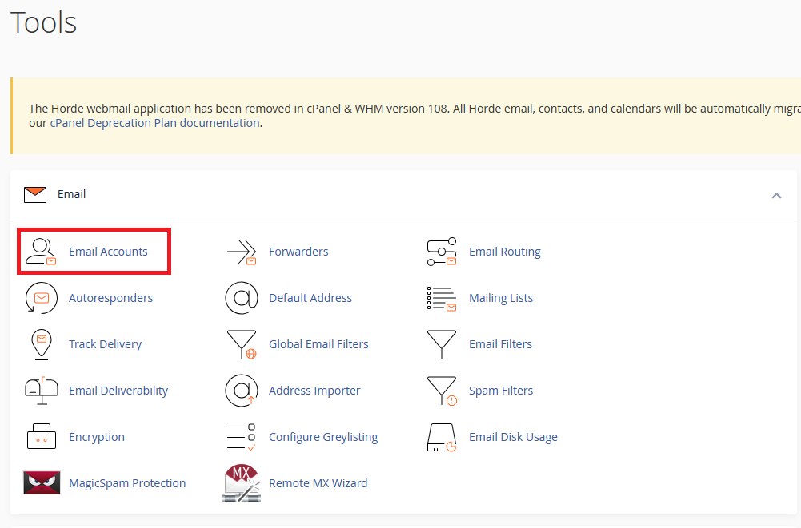The width and height of the screenshot is (801, 528).
Task: Click the Autoresponders icon
Action: point(42,298)
